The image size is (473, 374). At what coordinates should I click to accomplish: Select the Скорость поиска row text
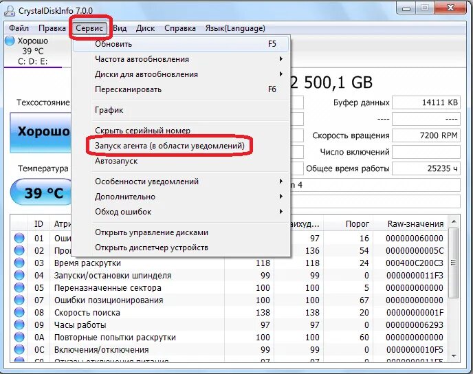click(x=87, y=313)
